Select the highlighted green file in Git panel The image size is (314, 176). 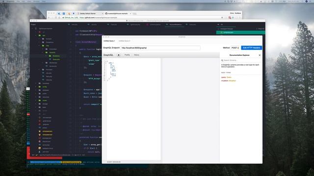[241, 32]
